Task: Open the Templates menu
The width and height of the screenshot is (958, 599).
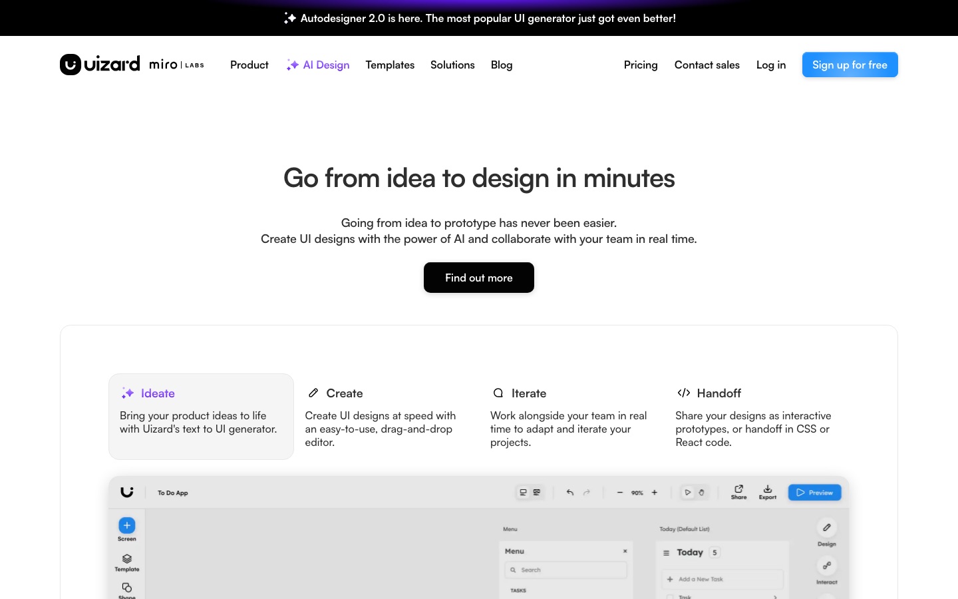Action: tap(390, 65)
